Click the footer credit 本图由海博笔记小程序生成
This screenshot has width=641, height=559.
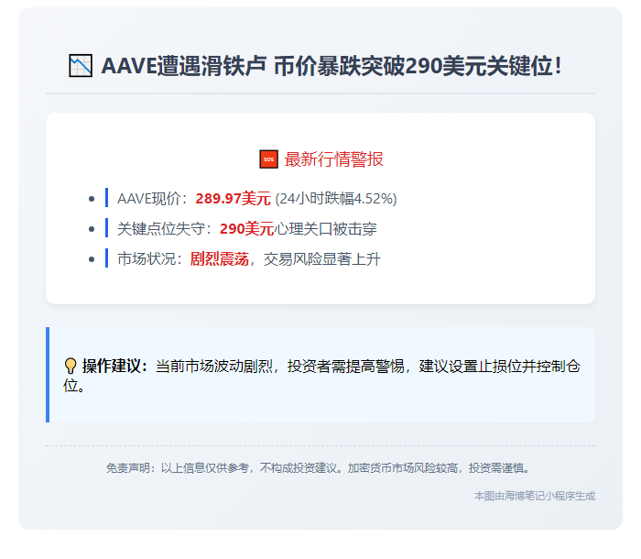coord(534,496)
